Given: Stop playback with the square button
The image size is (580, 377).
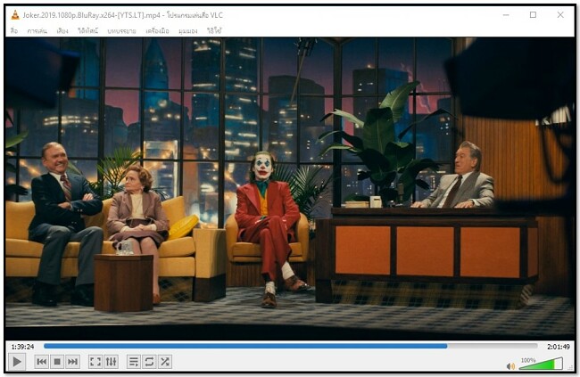Looking at the screenshot, I should [x=57, y=362].
